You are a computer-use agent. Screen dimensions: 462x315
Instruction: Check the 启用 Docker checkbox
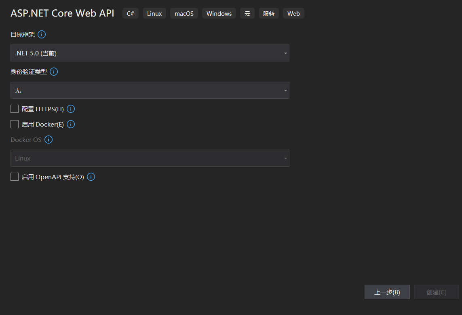point(15,124)
